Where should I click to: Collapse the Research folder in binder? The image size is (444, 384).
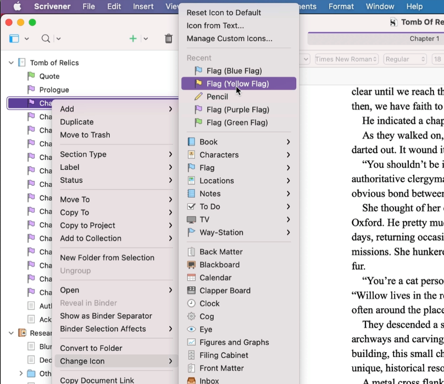(x=11, y=333)
